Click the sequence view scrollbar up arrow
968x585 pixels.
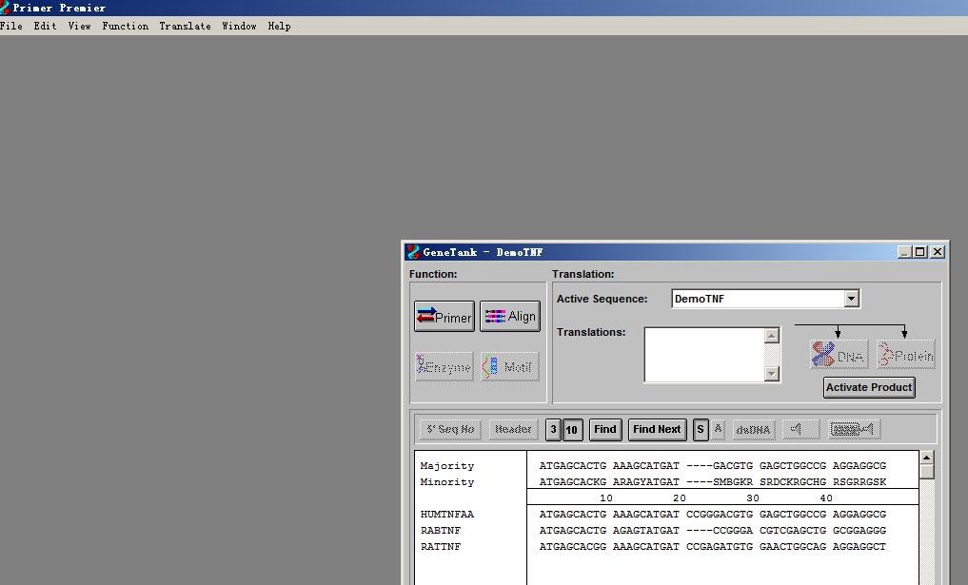tap(927, 458)
